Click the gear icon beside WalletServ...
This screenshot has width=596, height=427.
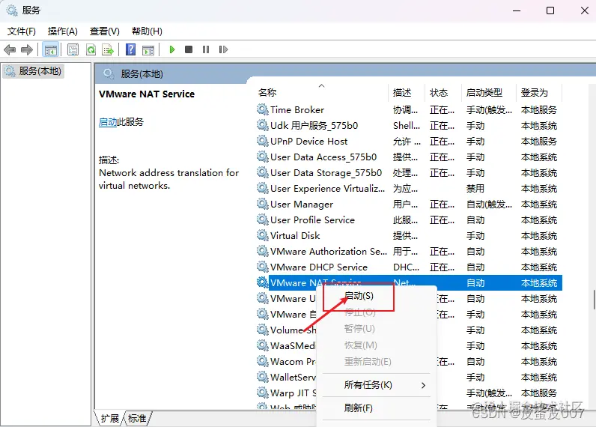click(x=262, y=378)
